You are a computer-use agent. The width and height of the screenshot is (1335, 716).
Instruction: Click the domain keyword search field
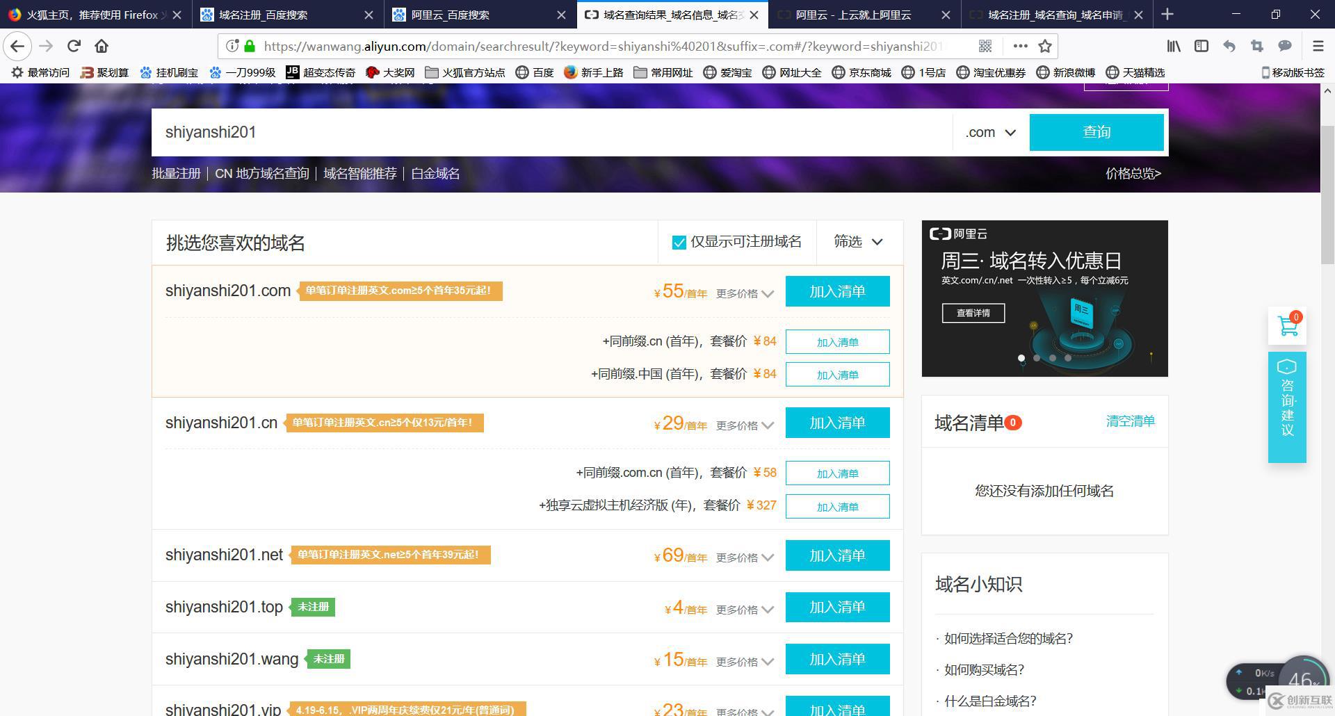click(x=551, y=132)
